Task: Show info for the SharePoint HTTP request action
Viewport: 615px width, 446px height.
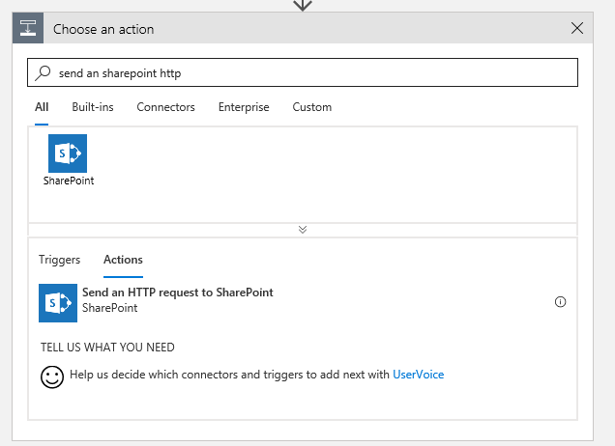Action: 560,302
